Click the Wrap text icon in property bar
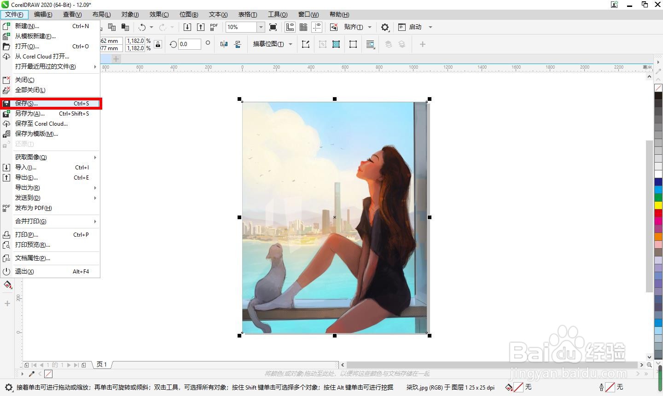The height and width of the screenshot is (396, 663). (x=370, y=44)
